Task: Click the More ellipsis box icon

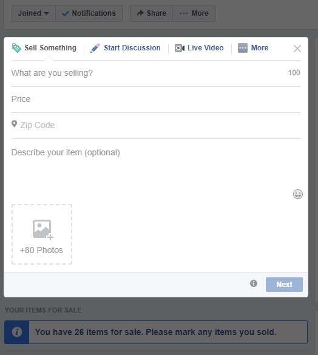Action: 243,48
